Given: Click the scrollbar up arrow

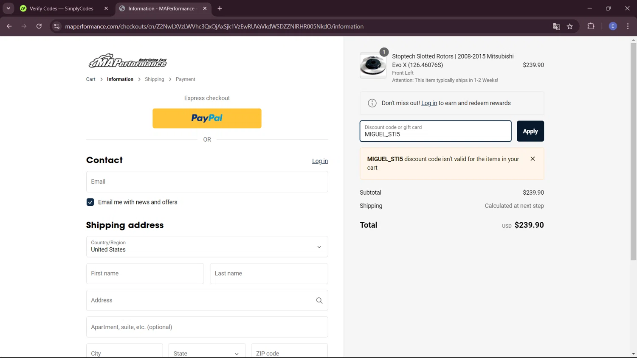Looking at the screenshot, I should pos(633,40).
